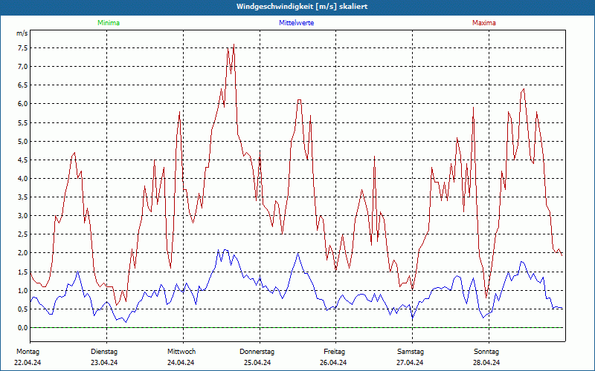Click the date 28.04.24
The height and width of the screenshot is (371, 595).
click(x=486, y=363)
